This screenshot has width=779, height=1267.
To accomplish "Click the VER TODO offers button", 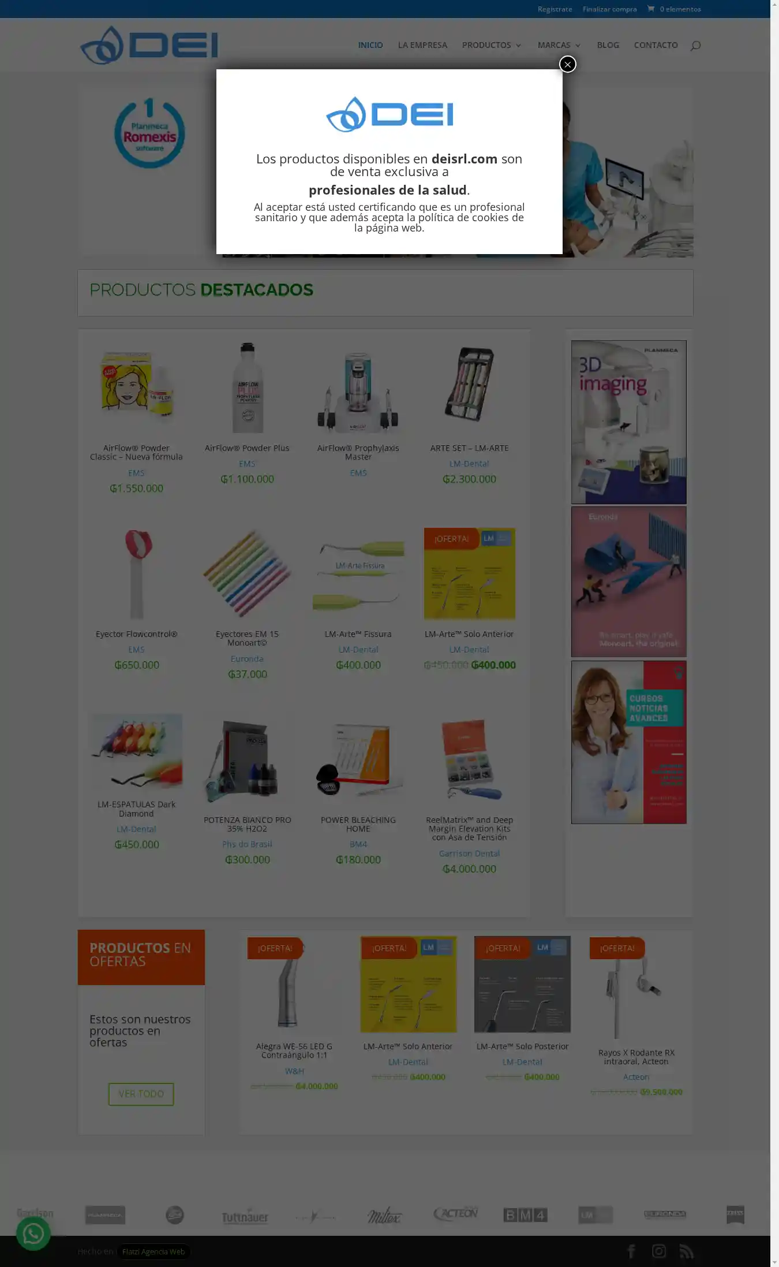I will pos(141,1094).
